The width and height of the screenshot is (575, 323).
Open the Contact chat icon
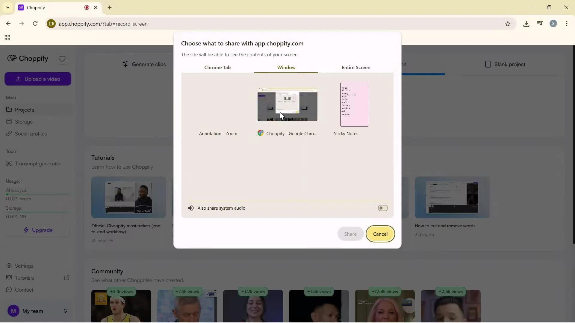pyautogui.click(x=9, y=290)
